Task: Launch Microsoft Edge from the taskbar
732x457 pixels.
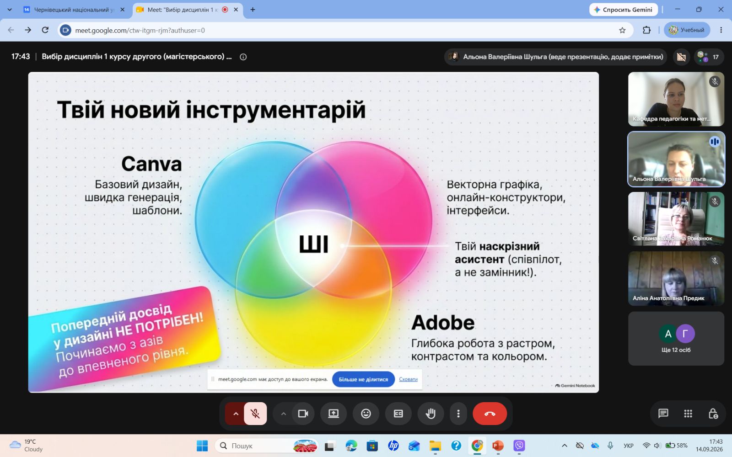Action: pyautogui.click(x=351, y=446)
